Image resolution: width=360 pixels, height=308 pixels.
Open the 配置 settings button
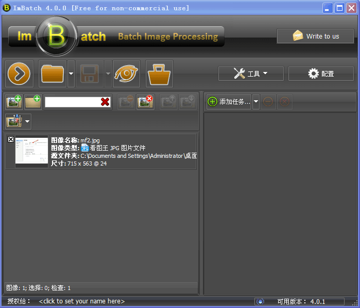[x=321, y=74]
